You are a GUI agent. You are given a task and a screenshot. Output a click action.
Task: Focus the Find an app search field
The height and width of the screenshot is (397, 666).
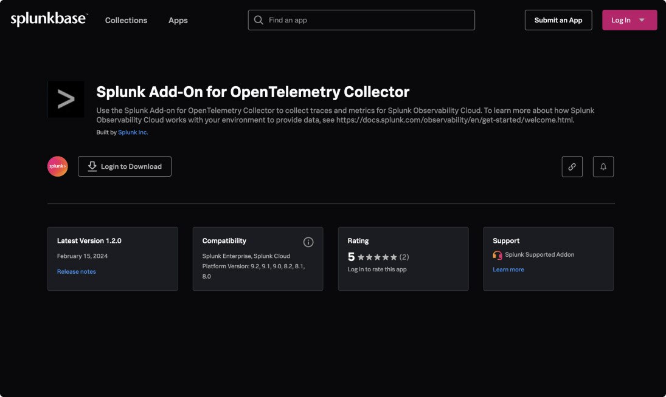(x=368, y=20)
